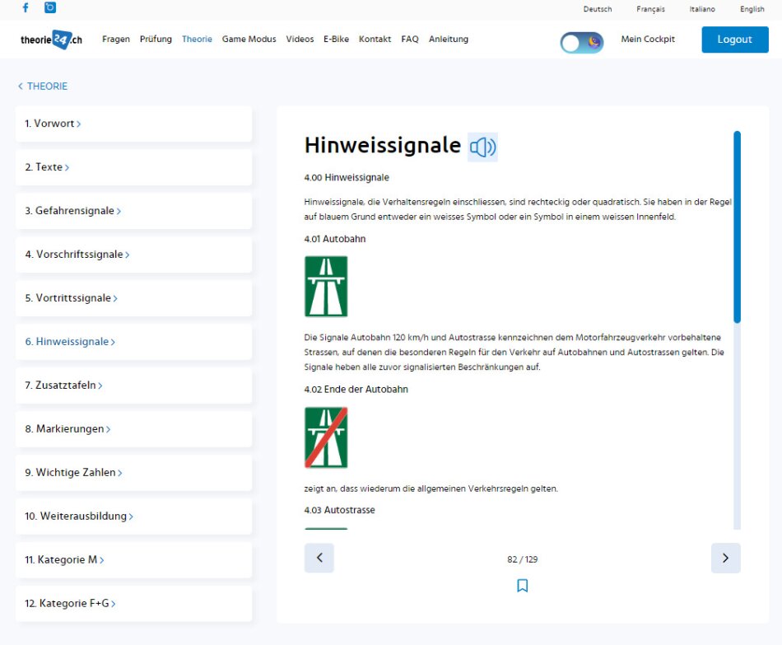Click the Logout button
This screenshot has width=782, height=645.
(x=734, y=40)
